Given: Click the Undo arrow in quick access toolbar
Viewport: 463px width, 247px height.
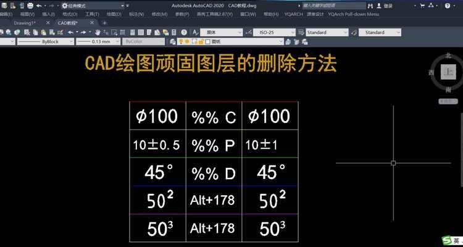Looking at the screenshot, I should (39, 6).
